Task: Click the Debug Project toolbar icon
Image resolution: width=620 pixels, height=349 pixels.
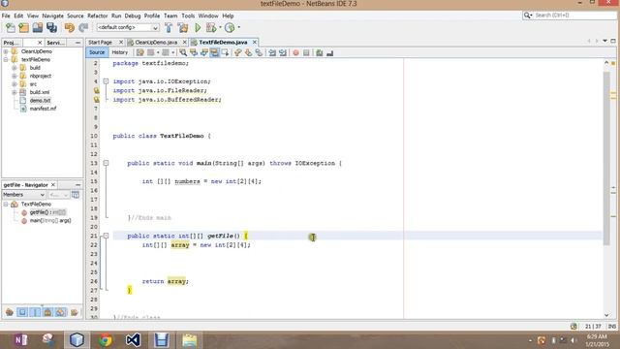Action: [211, 28]
